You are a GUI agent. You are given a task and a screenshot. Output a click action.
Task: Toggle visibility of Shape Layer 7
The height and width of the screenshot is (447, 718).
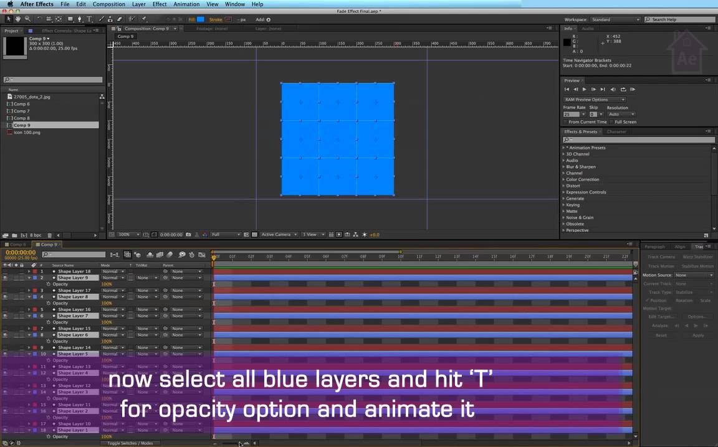[5, 316]
